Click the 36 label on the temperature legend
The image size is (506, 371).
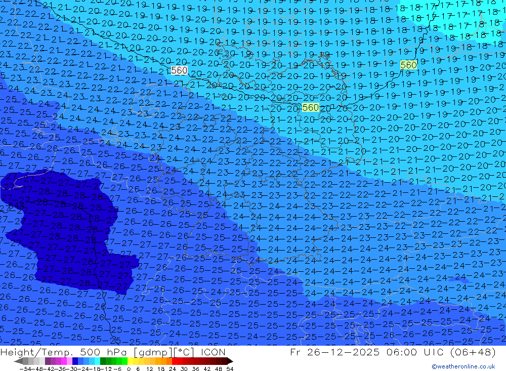(x=195, y=369)
